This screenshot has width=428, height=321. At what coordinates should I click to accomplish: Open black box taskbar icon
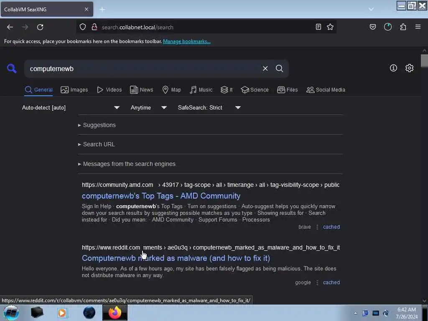(37, 313)
